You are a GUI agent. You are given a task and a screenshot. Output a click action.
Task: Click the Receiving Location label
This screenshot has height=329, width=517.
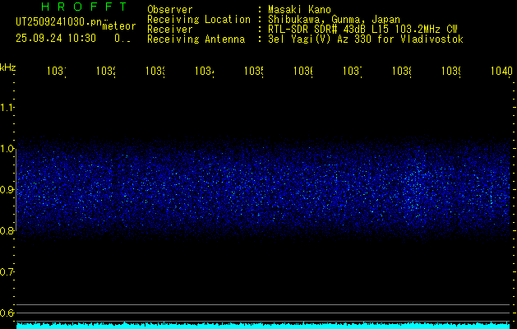click(199, 19)
